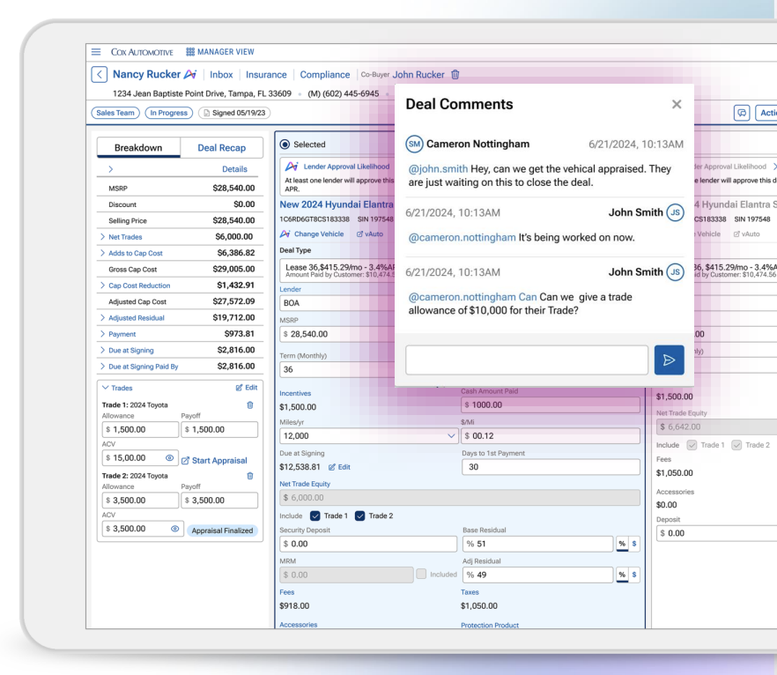Expand the Net Trades row

102,237
